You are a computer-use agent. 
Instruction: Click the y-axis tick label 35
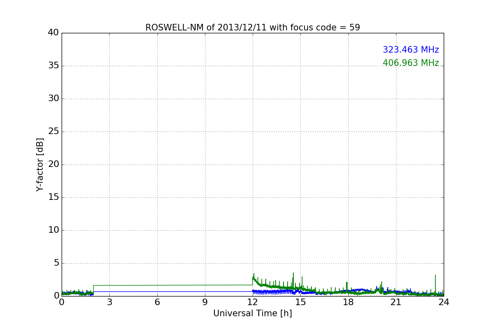tap(53, 66)
